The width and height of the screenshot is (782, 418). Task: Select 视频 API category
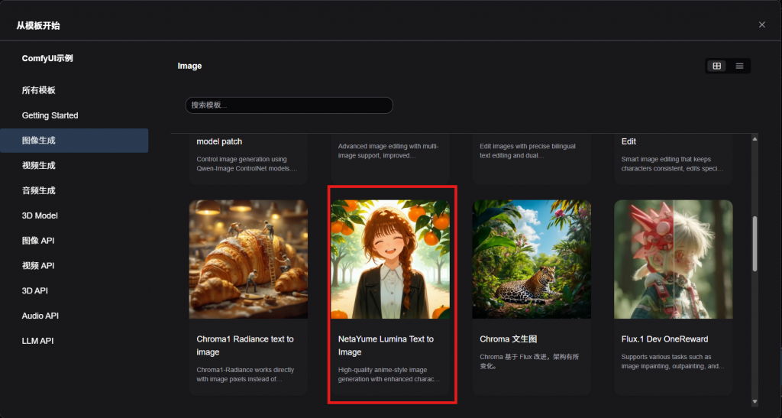(x=38, y=266)
